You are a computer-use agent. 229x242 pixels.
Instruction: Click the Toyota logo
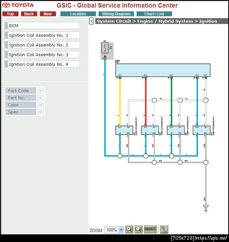[18, 5]
